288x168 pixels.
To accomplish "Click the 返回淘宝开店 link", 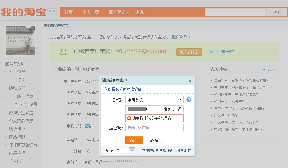I will 222,52.
